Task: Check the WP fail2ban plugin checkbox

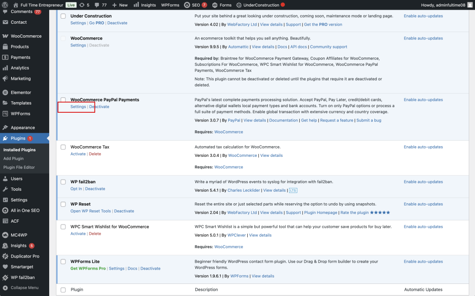Action: click(63, 182)
